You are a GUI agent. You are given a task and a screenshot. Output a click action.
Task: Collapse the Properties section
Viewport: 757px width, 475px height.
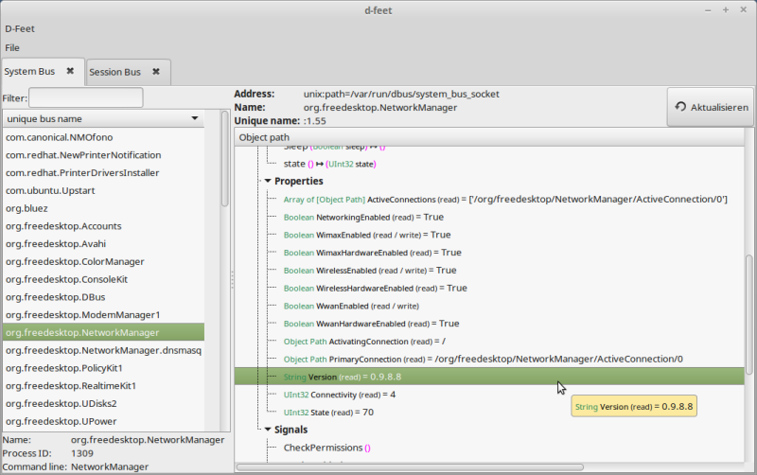269,181
